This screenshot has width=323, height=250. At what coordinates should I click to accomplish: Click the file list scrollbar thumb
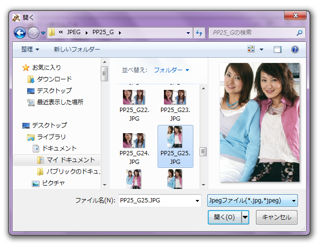point(203,152)
